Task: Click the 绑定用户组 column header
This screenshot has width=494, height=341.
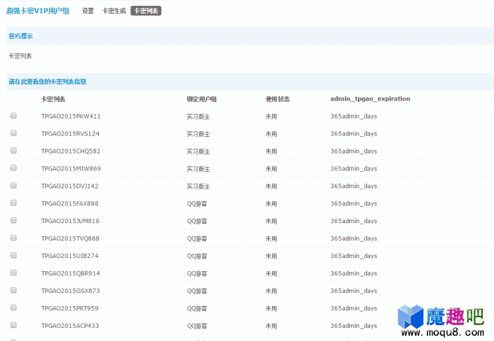Action: point(202,99)
